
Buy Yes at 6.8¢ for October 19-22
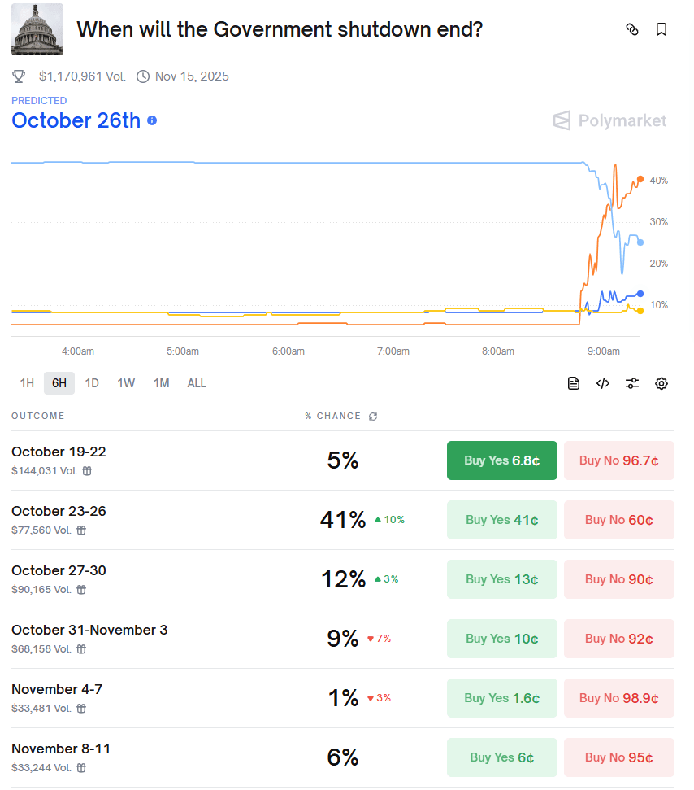(501, 460)
